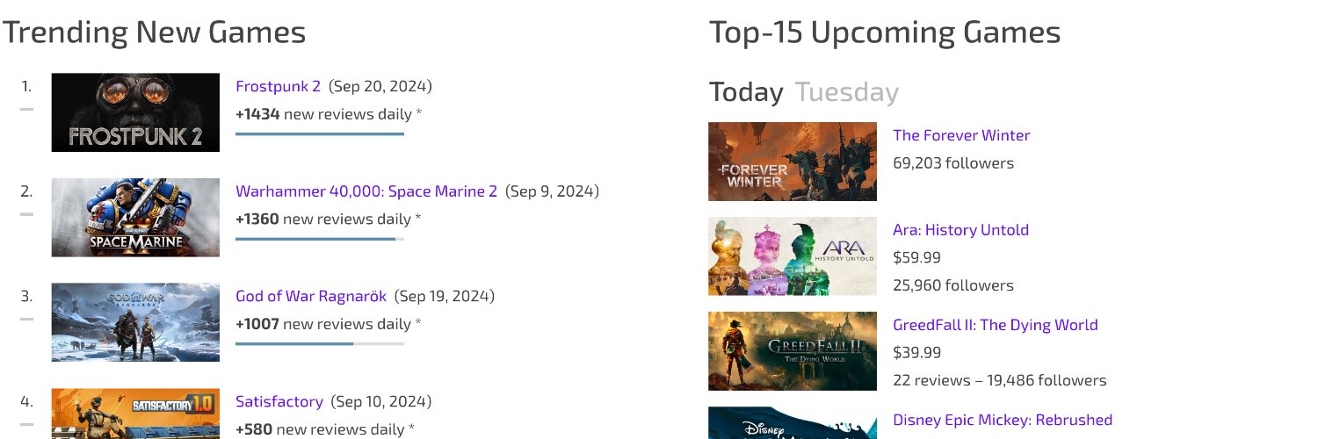Open the Space Marine 2 thumbnail image
Image resolution: width=1318 pixels, height=439 pixels.
(x=135, y=218)
